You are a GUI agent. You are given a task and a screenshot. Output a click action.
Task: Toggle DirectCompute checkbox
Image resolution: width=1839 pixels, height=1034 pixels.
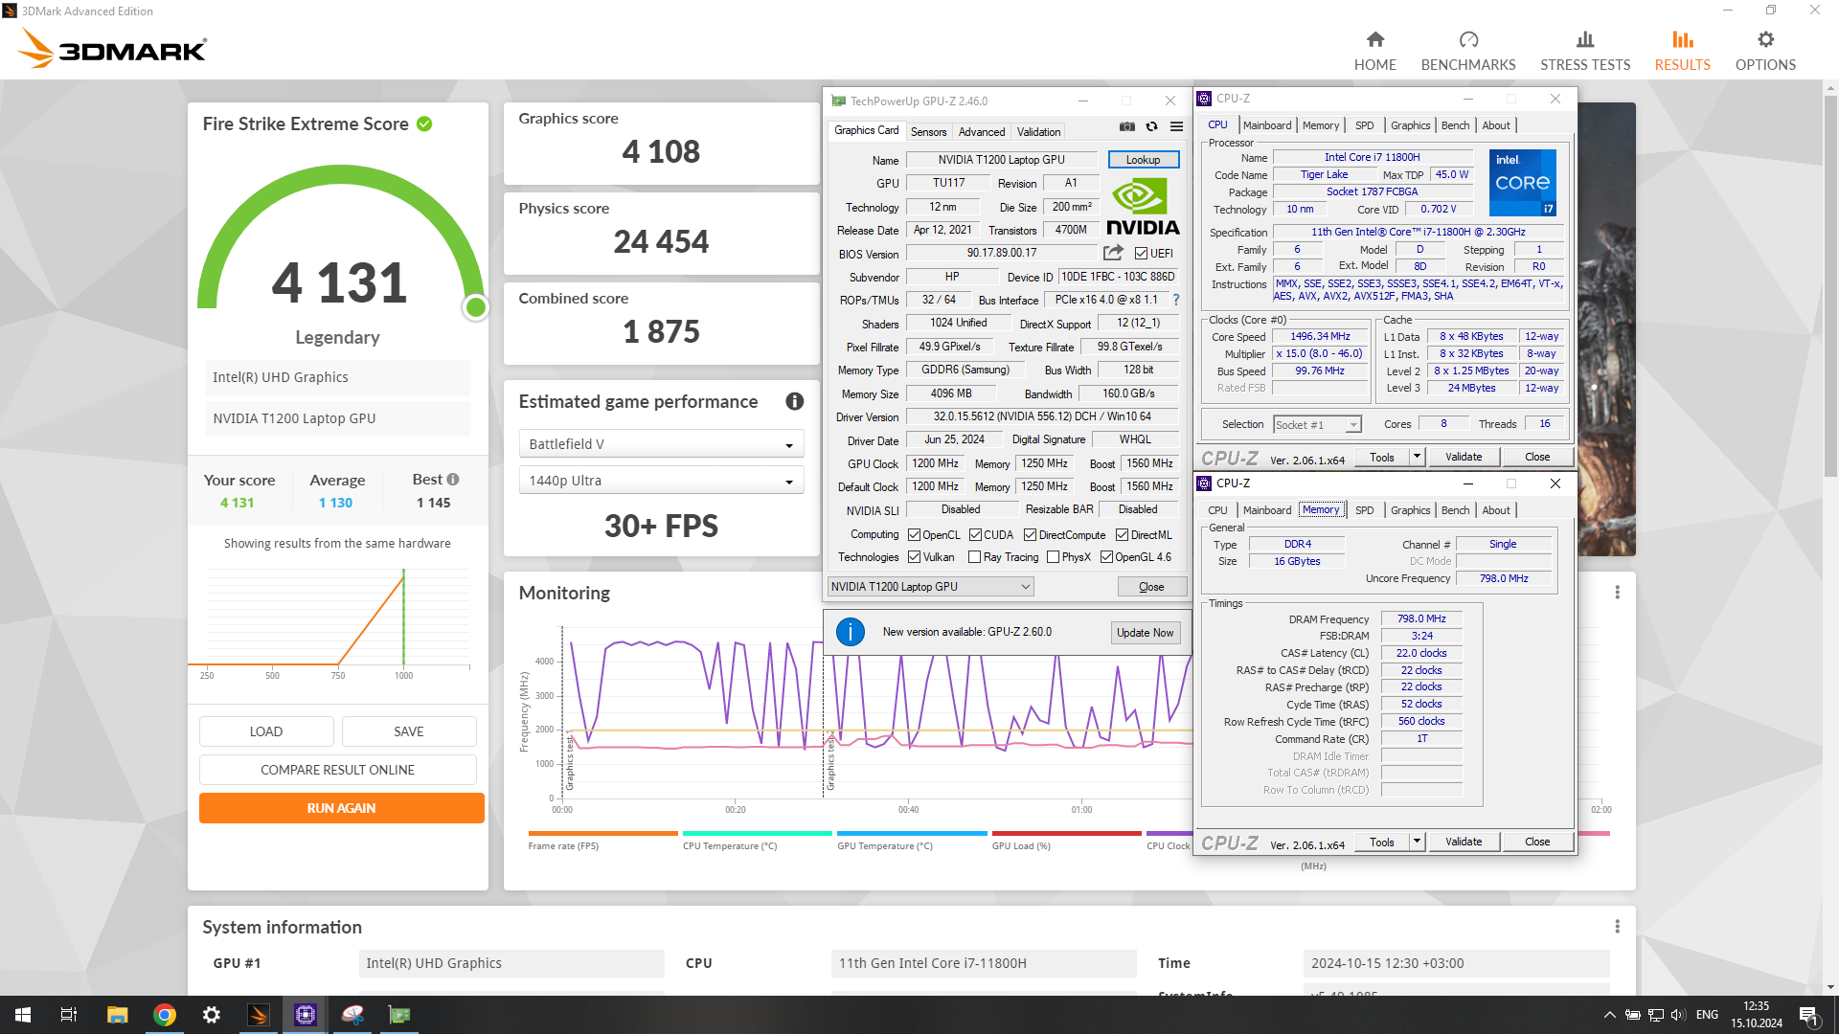1030,535
